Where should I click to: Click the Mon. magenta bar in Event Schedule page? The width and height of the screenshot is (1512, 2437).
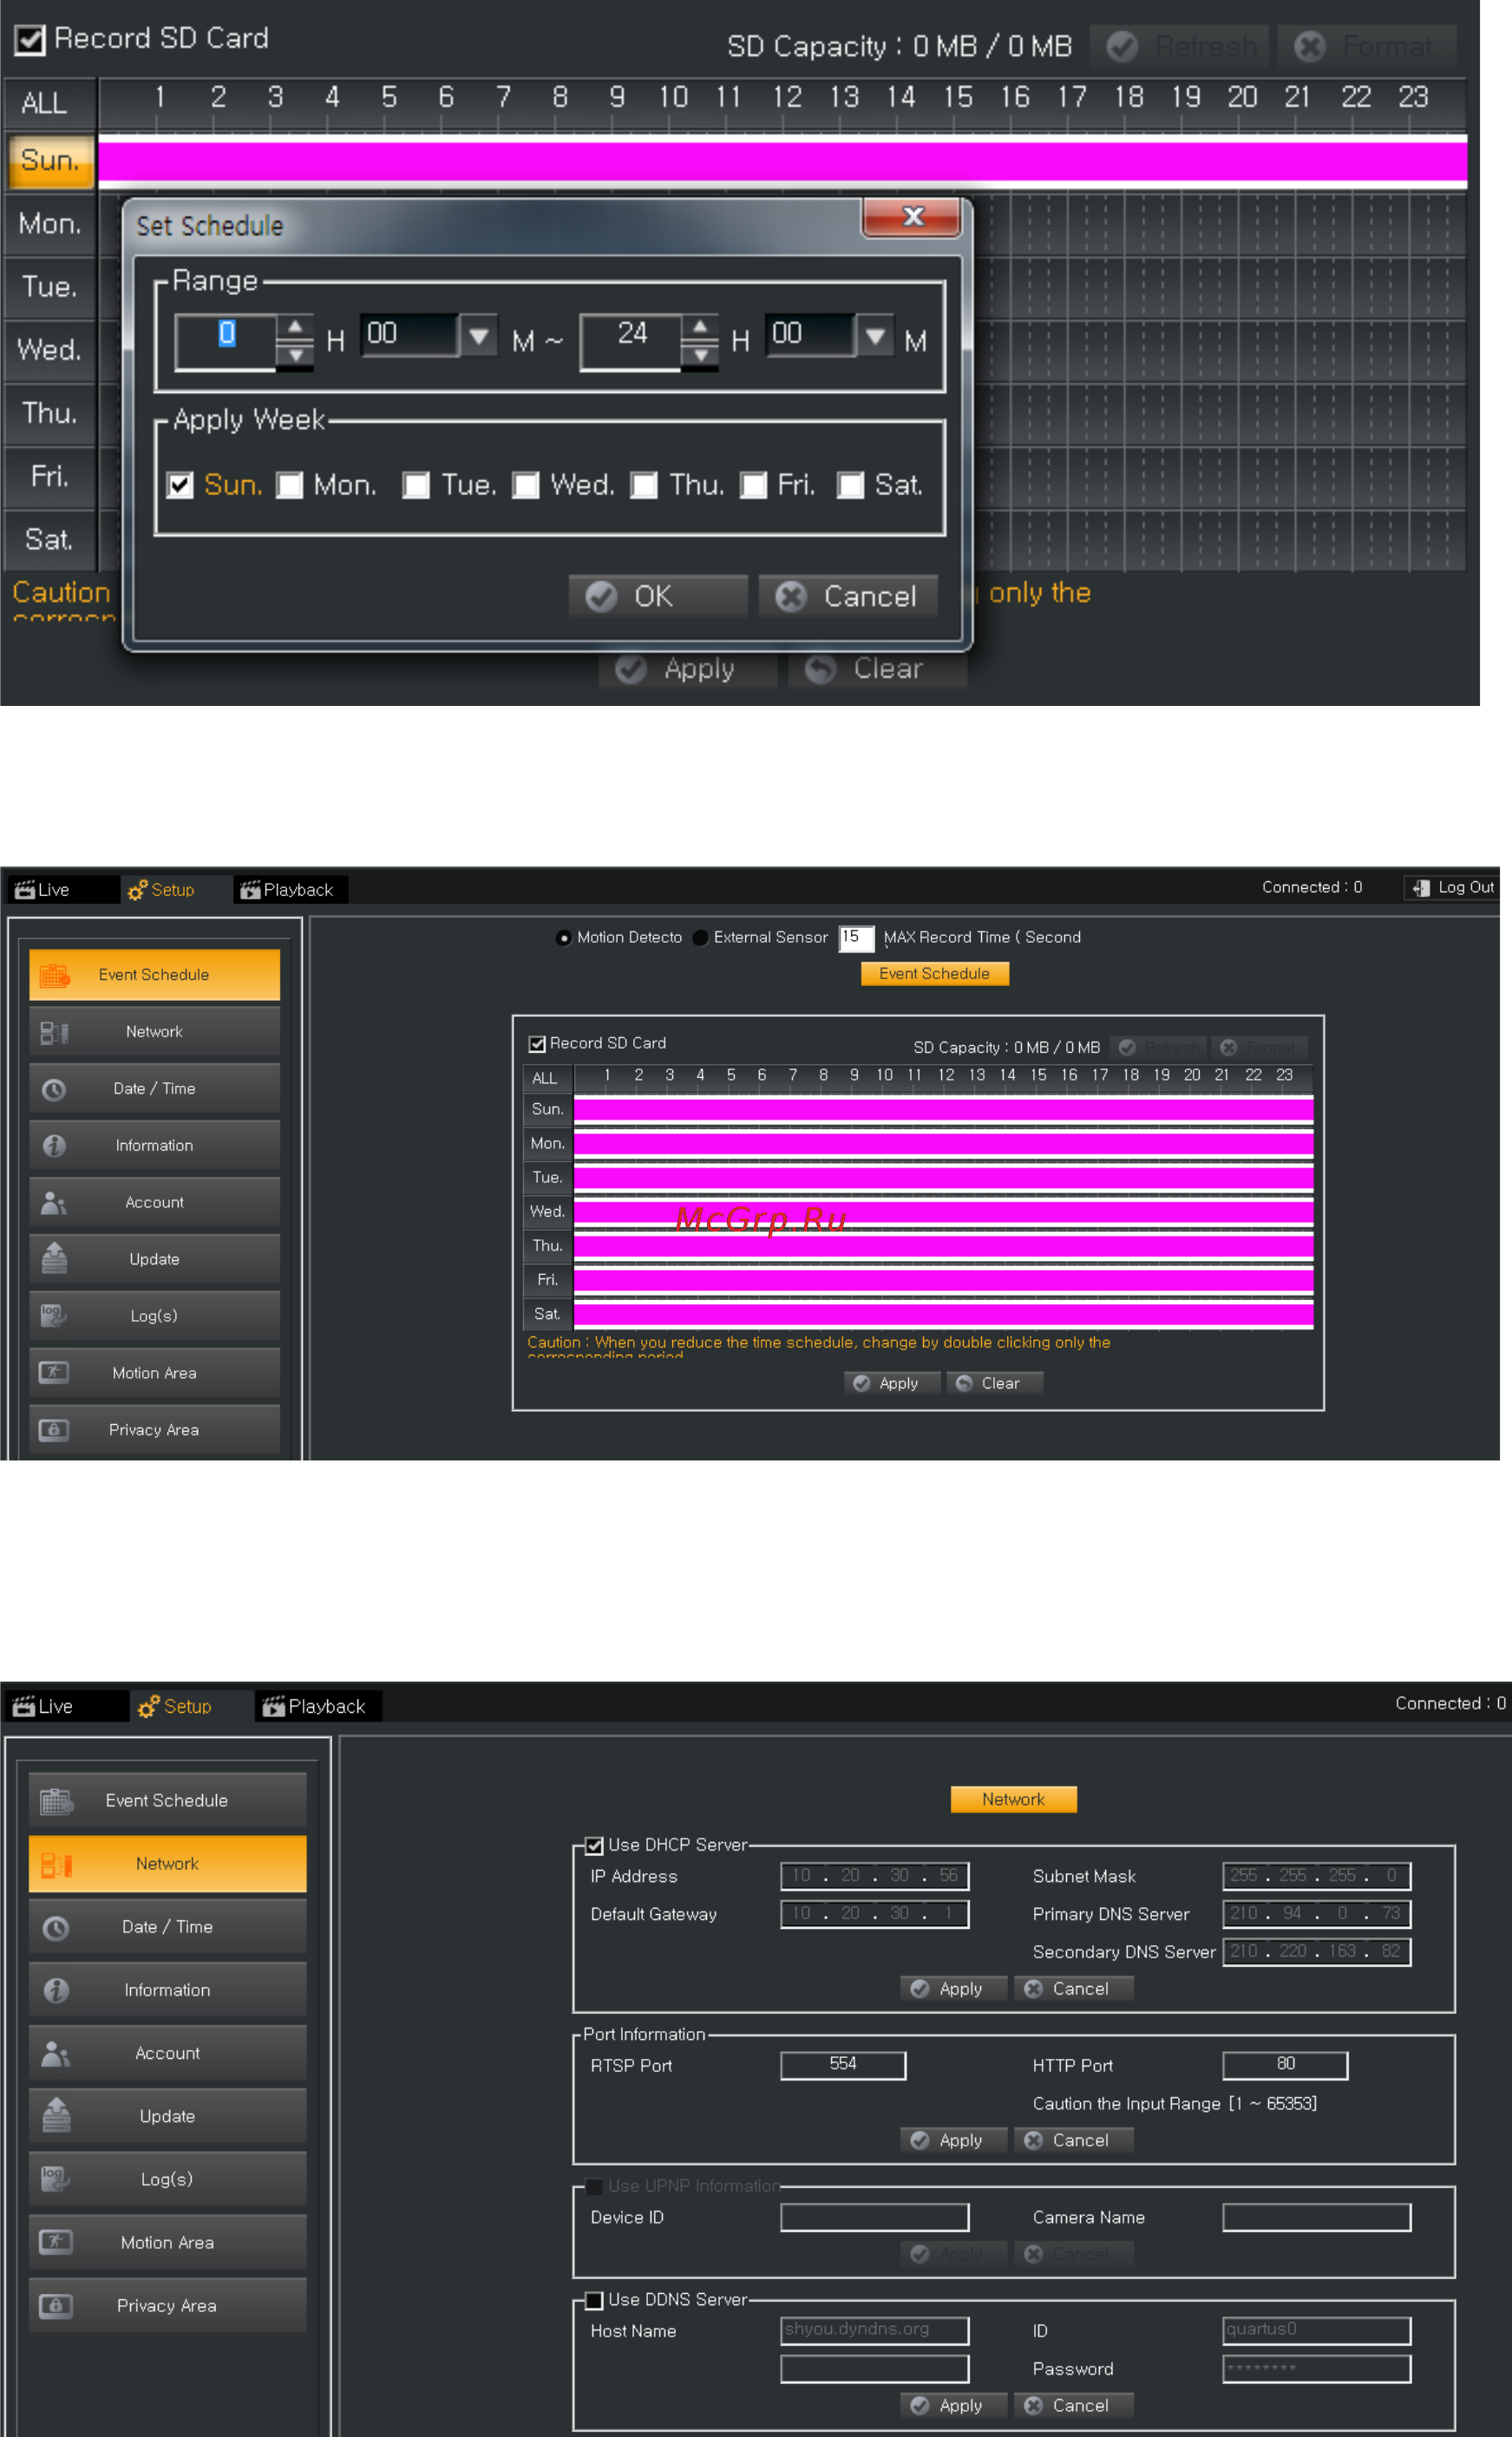[x=943, y=1144]
